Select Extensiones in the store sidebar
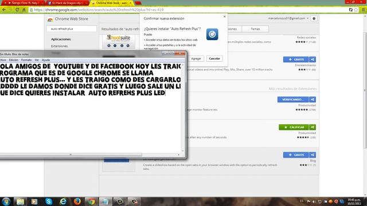 pos(60,46)
